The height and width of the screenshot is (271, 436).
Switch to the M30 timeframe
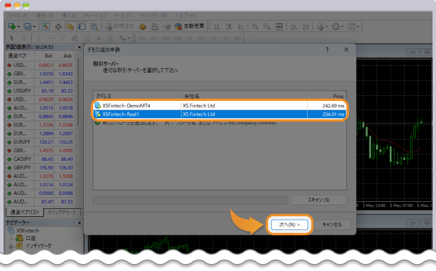point(178,38)
